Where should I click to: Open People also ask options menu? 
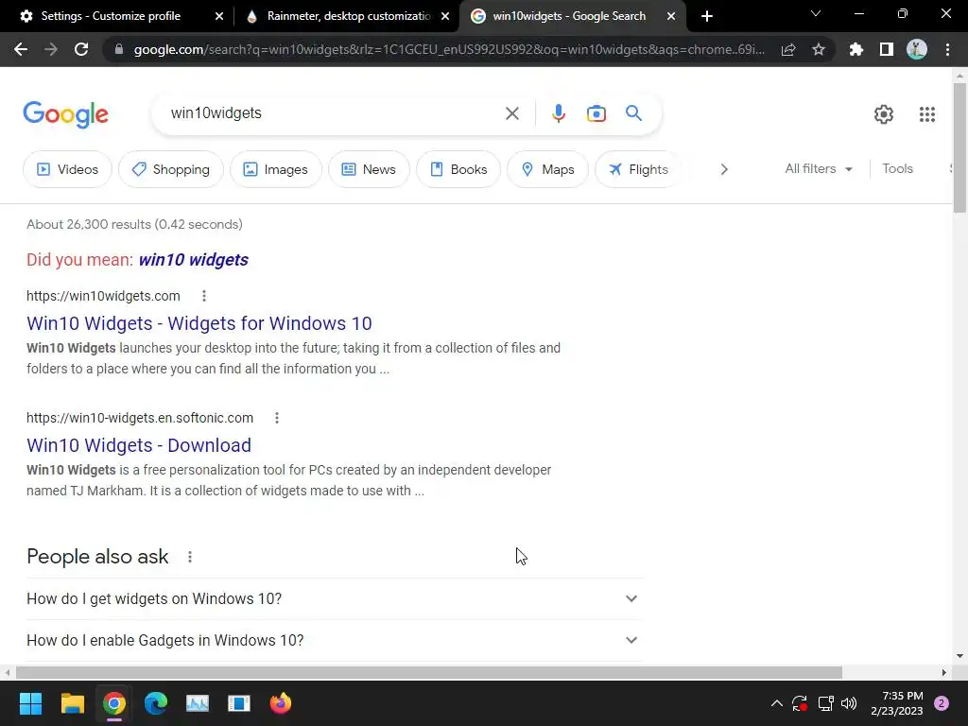189,557
